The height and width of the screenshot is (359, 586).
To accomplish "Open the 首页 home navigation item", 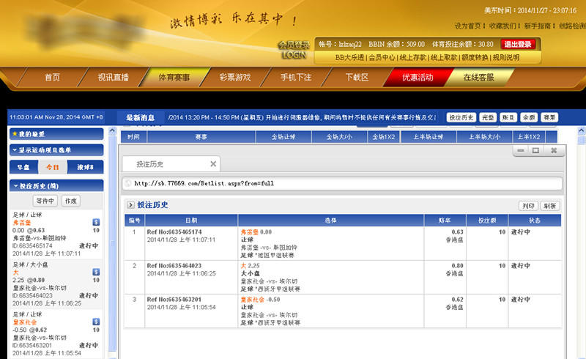I will 52,78.
